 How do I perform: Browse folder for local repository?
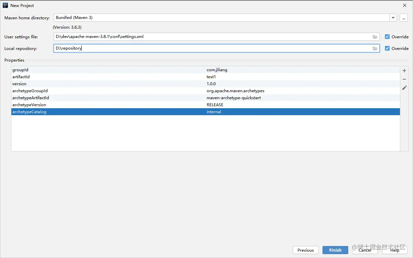[x=375, y=49]
